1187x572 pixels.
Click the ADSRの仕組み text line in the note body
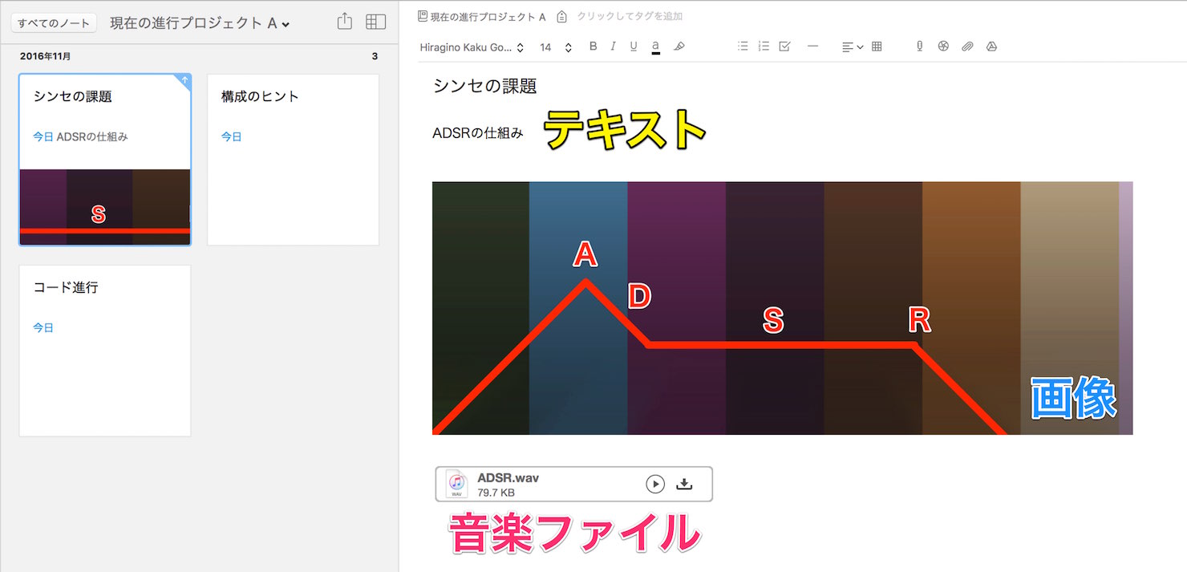(478, 133)
